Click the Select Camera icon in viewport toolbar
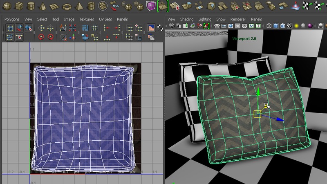Image resolution: width=327 pixels, height=184 pixels. (x=172, y=26)
